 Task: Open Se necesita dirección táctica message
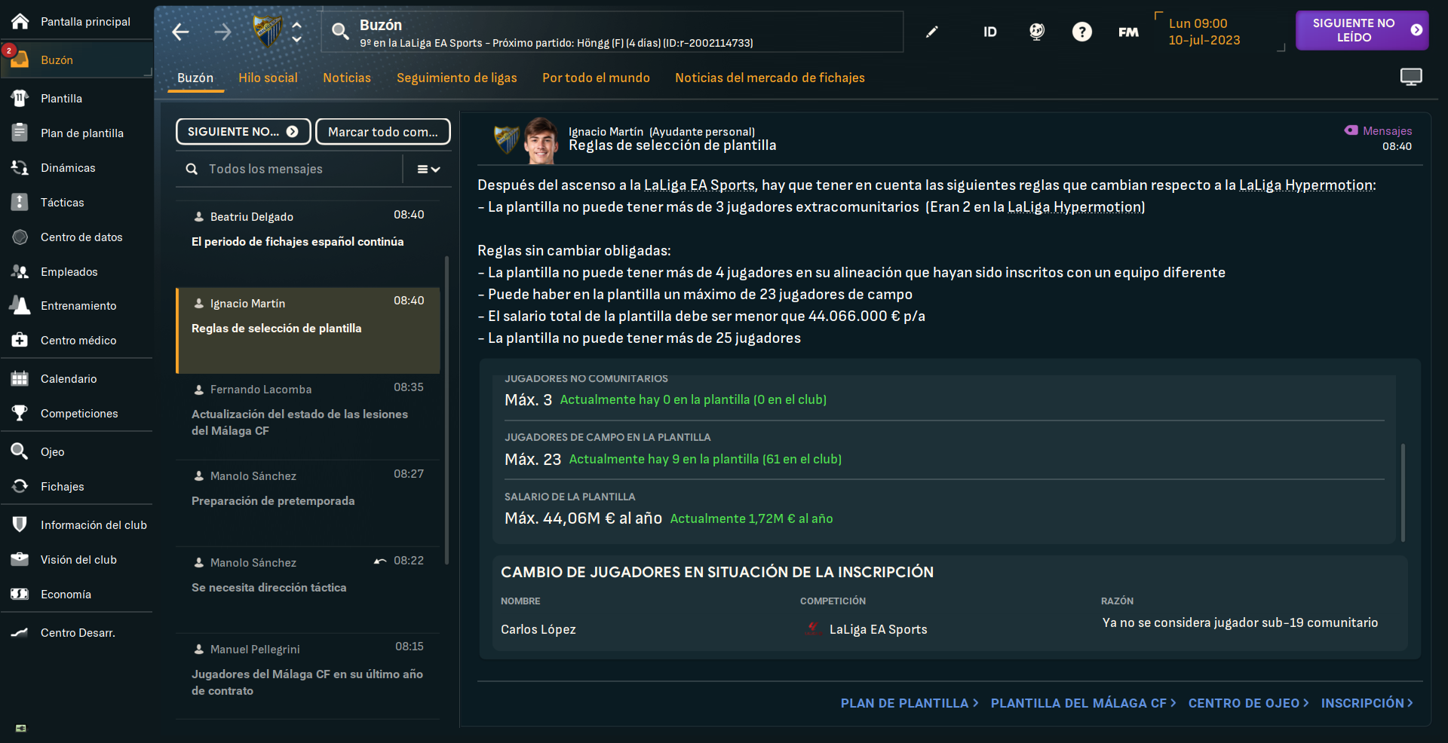308,590
